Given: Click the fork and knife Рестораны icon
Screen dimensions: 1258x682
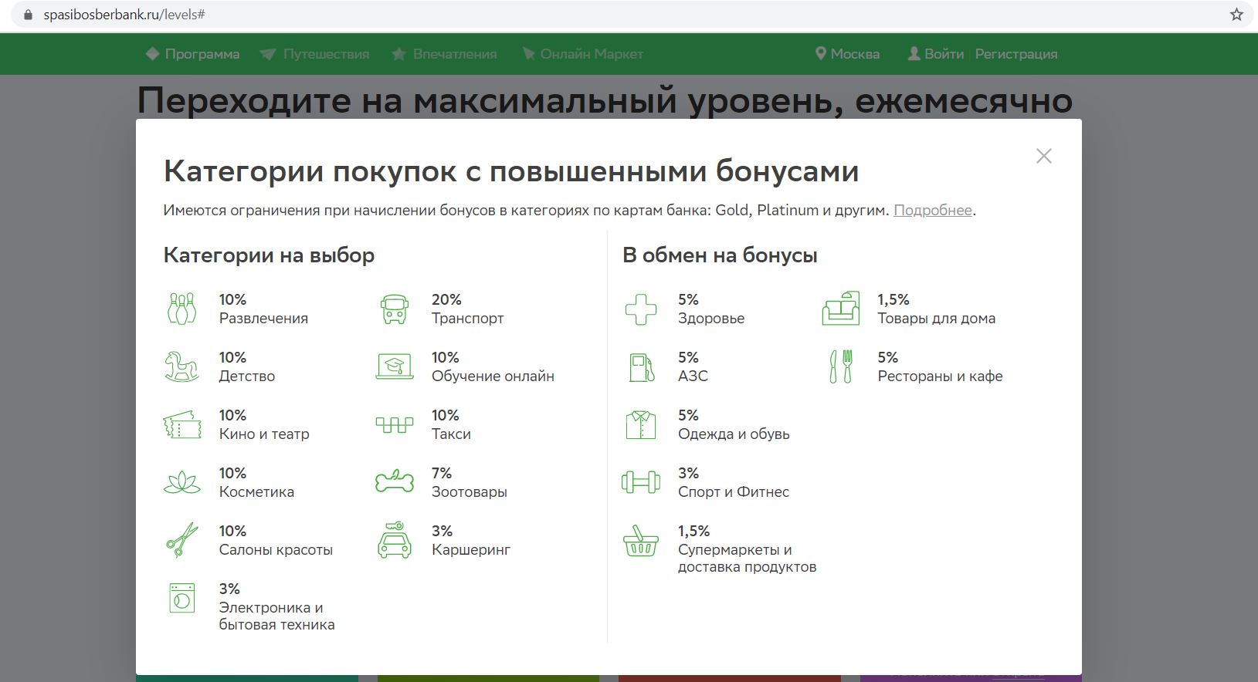Looking at the screenshot, I should coord(840,366).
